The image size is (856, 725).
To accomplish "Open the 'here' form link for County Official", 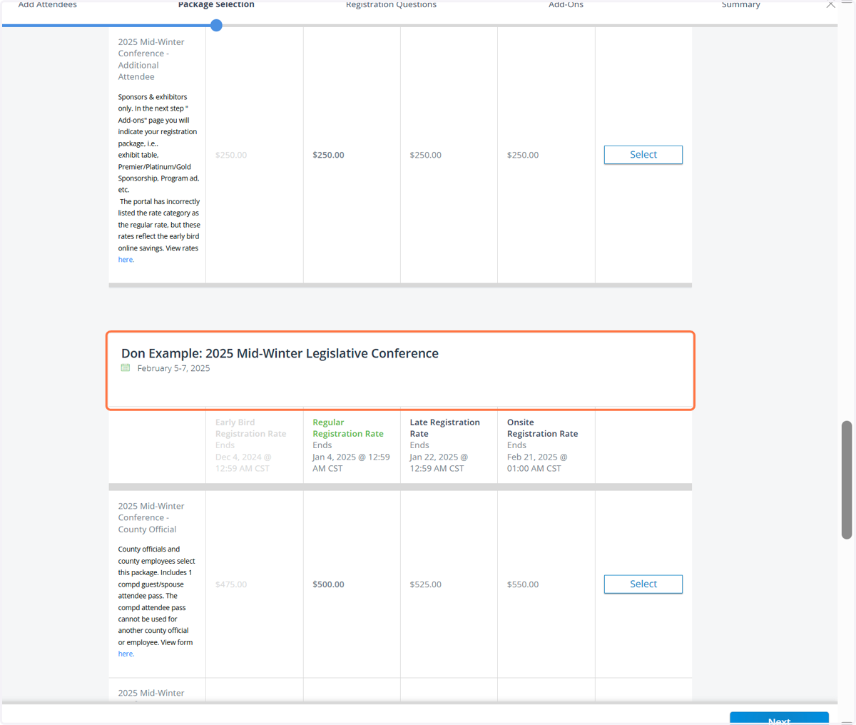I will [x=126, y=654].
